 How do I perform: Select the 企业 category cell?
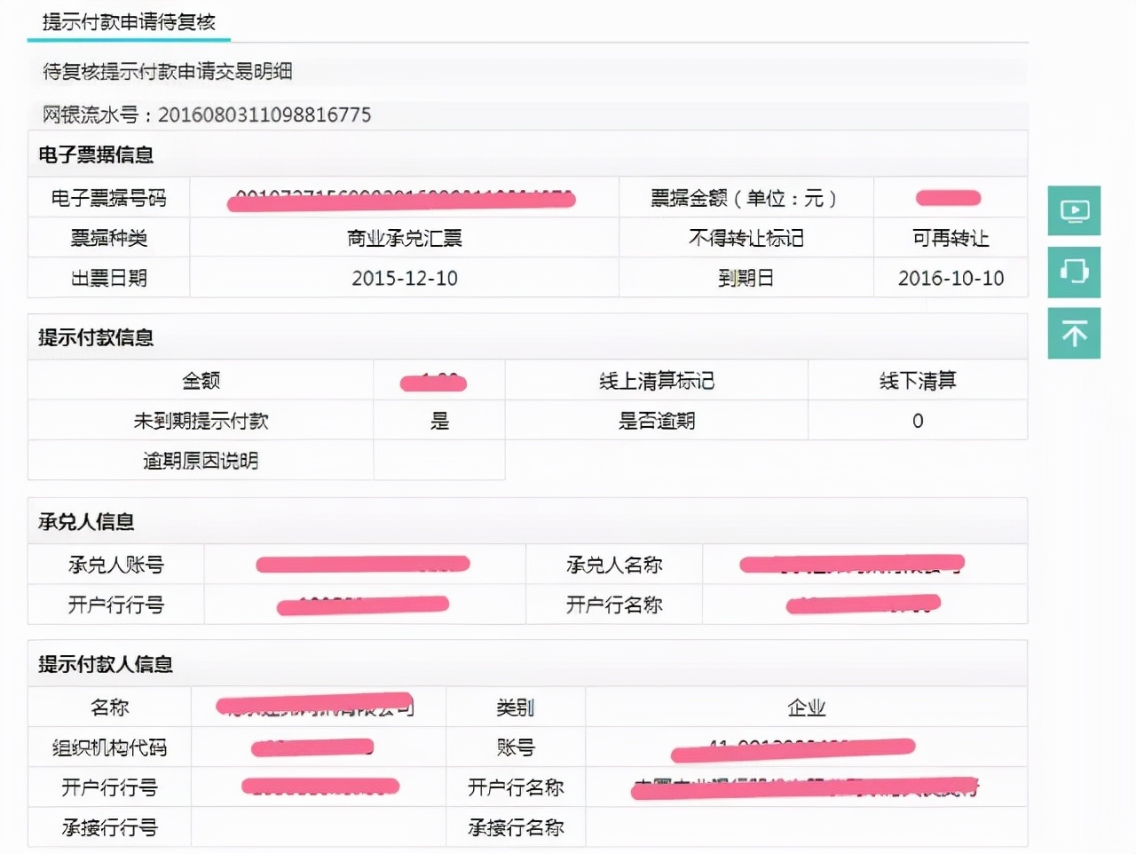coord(806,707)
